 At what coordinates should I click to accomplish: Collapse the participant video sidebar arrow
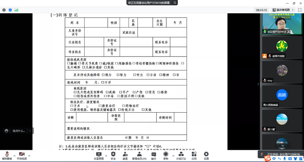[x=258, y=84]
